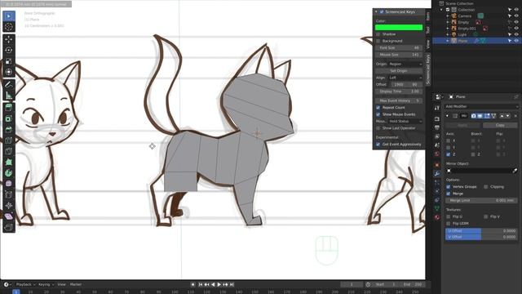Screen dimensions: 522x294
Task: Uncheck Repeat Count
Action: coord(378,108)
